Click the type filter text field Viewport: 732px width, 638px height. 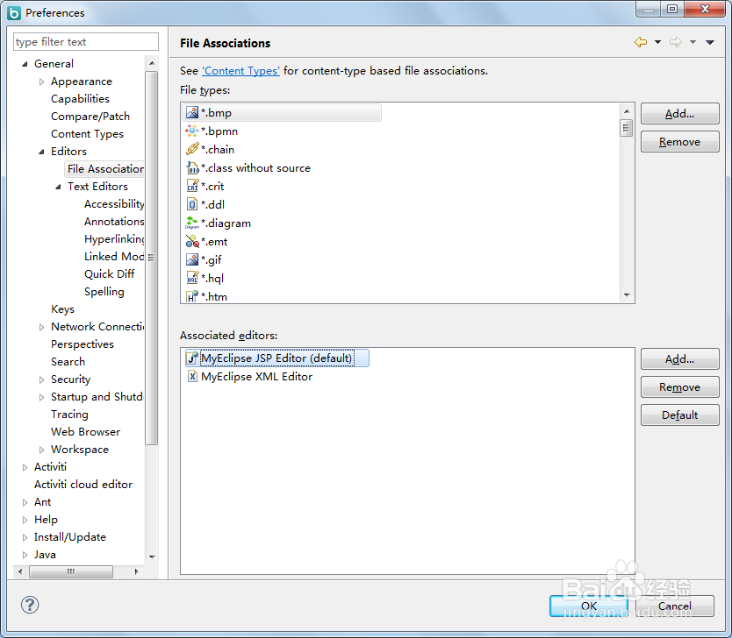86,42
